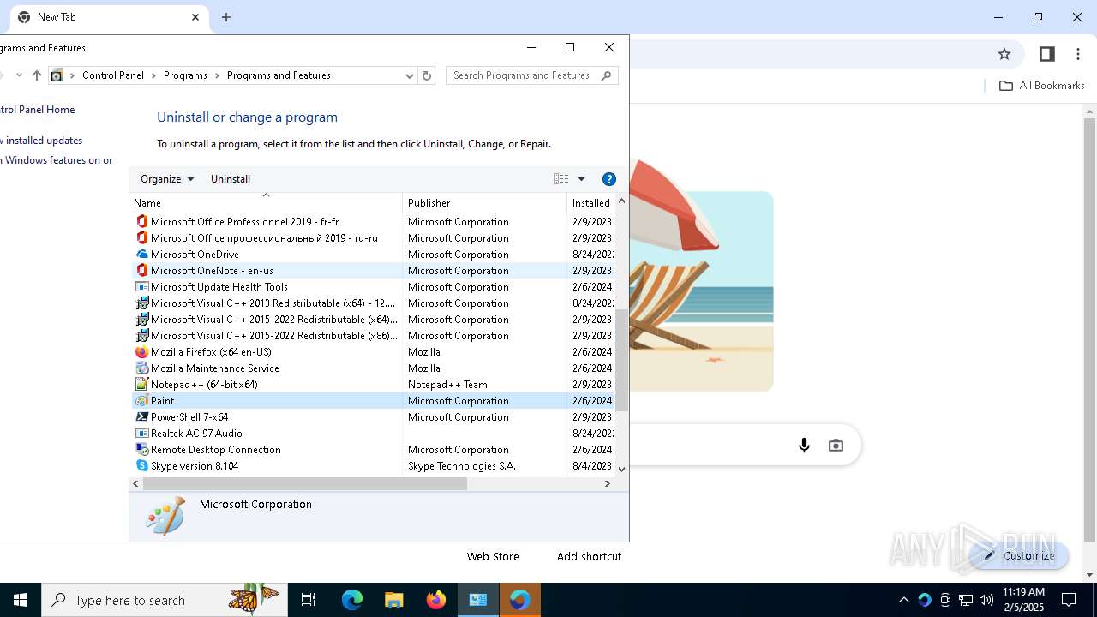The width and height of the screenshot is (1097, 617).
Task: Expand the Control Panel breadcrumb chevron
Action: tap(154, 75)
